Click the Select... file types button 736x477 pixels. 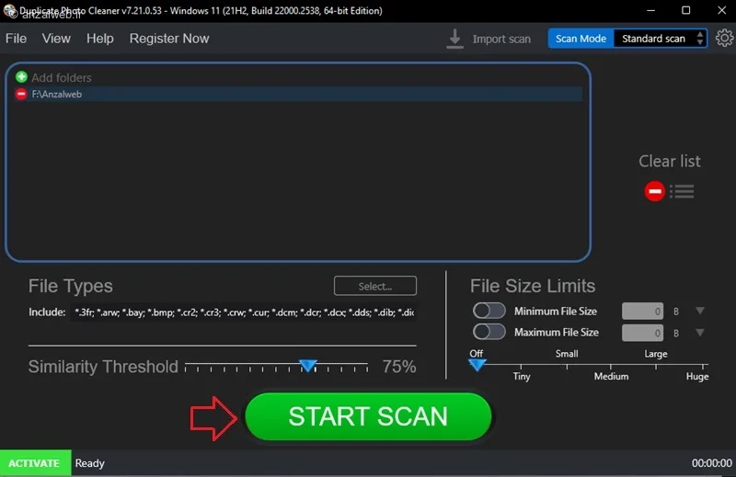375,286
